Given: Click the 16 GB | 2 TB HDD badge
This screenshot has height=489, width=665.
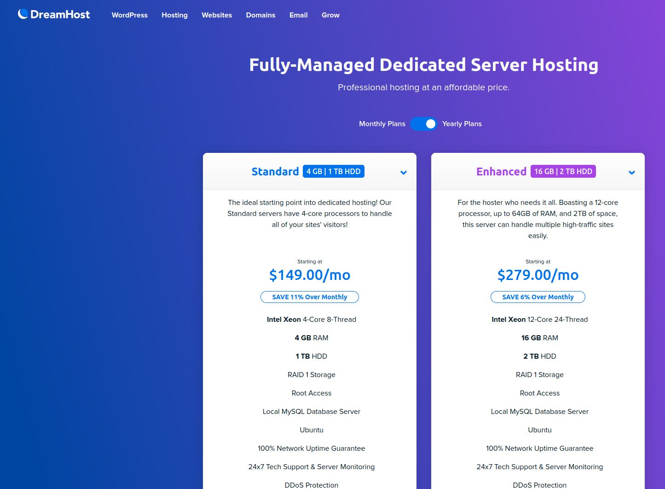Looking at the screenshot, I should tap(563, 171).
